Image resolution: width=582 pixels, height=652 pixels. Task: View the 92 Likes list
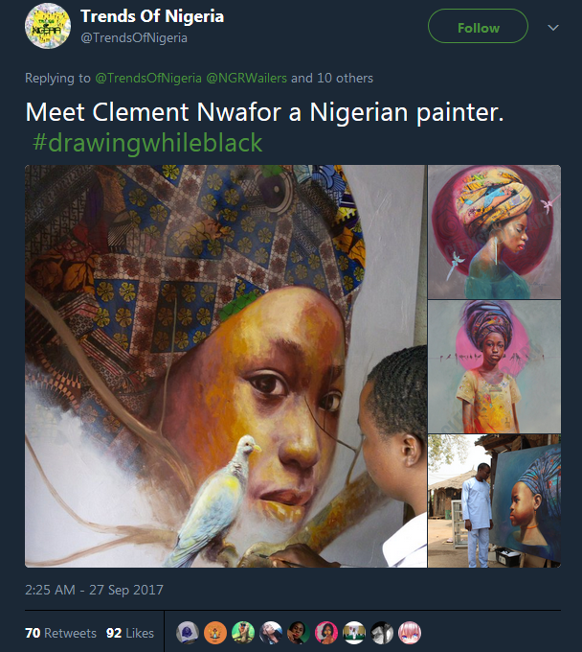click(x=130, y=633)
